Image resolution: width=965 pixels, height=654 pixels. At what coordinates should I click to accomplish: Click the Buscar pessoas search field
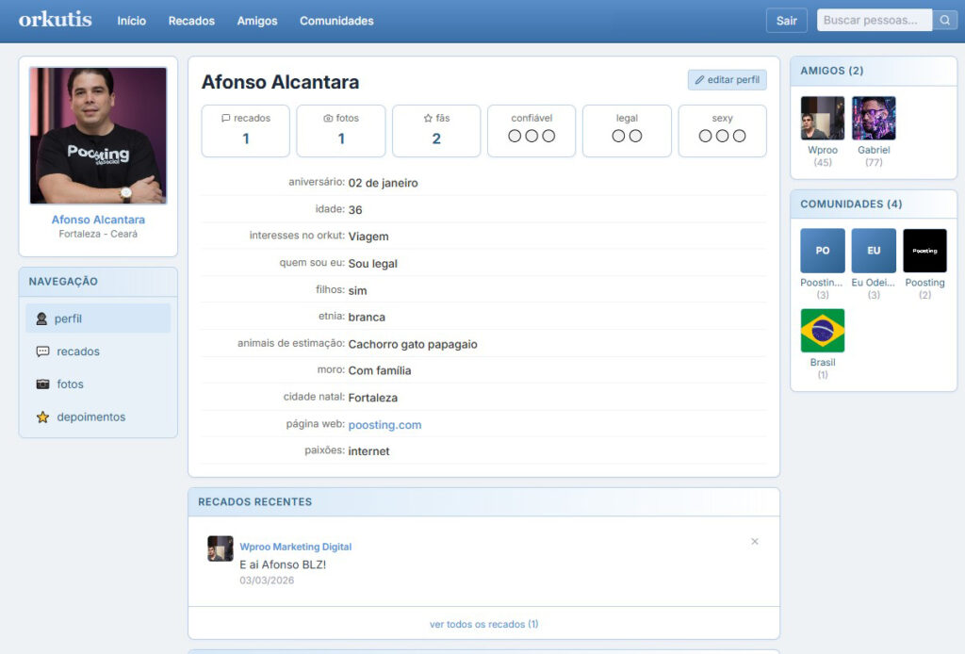coord(874,21)
